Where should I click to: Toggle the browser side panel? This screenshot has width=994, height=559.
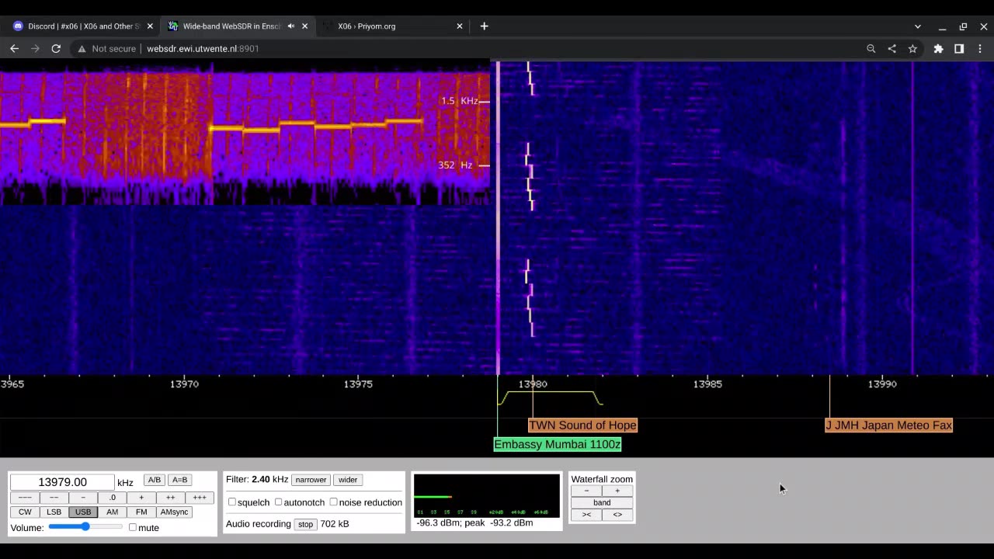(959, 48)
